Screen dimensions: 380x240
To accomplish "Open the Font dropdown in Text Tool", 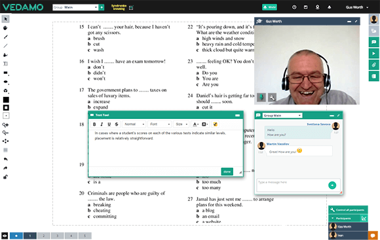I will point(159,124).
